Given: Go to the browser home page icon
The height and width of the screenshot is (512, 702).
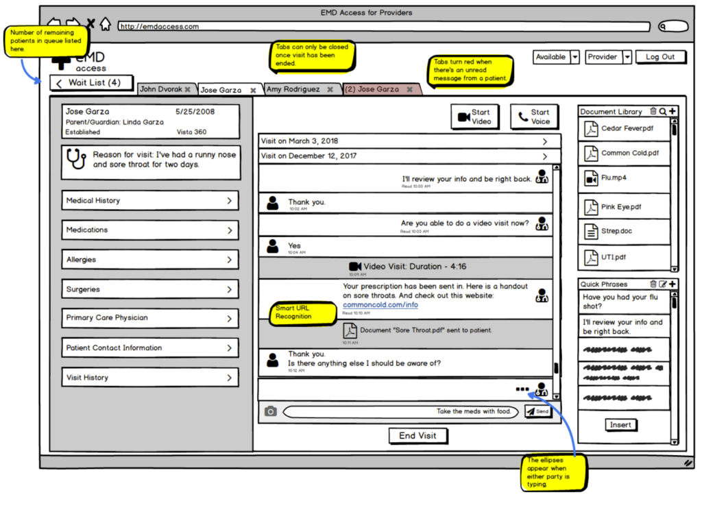Looking at the screenshot, I should click(x=105, y=24).
